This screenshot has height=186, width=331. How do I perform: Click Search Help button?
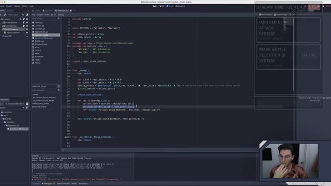tap(280, 15)
